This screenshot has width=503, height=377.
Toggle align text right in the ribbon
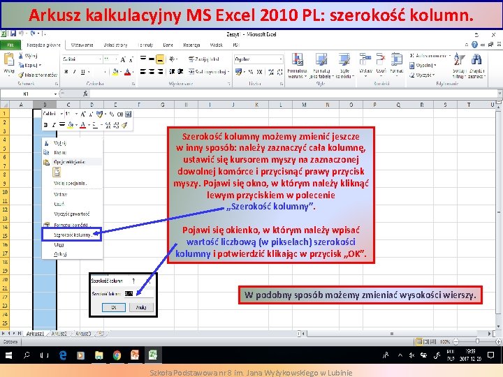click(160, 71)
